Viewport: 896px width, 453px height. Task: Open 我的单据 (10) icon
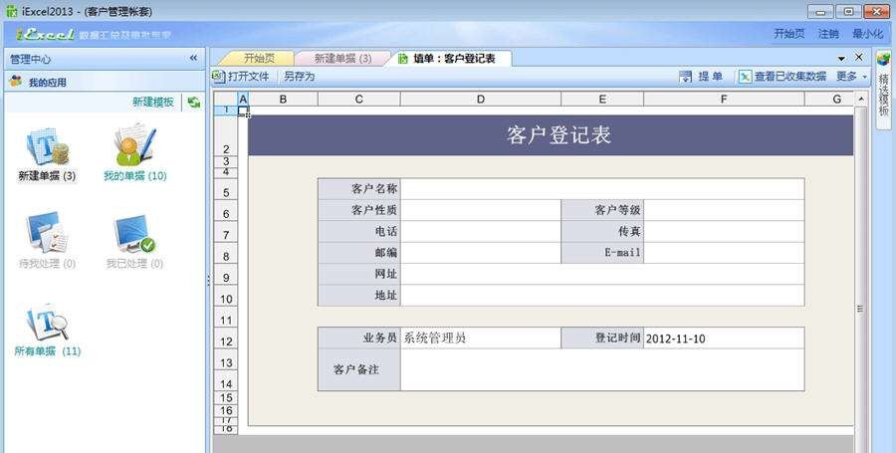(x=134, y=145)
